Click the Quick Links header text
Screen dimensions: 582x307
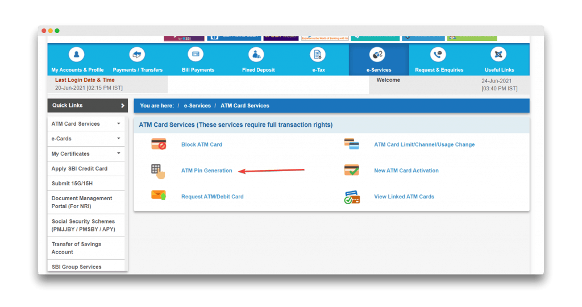tap(67, 105)
